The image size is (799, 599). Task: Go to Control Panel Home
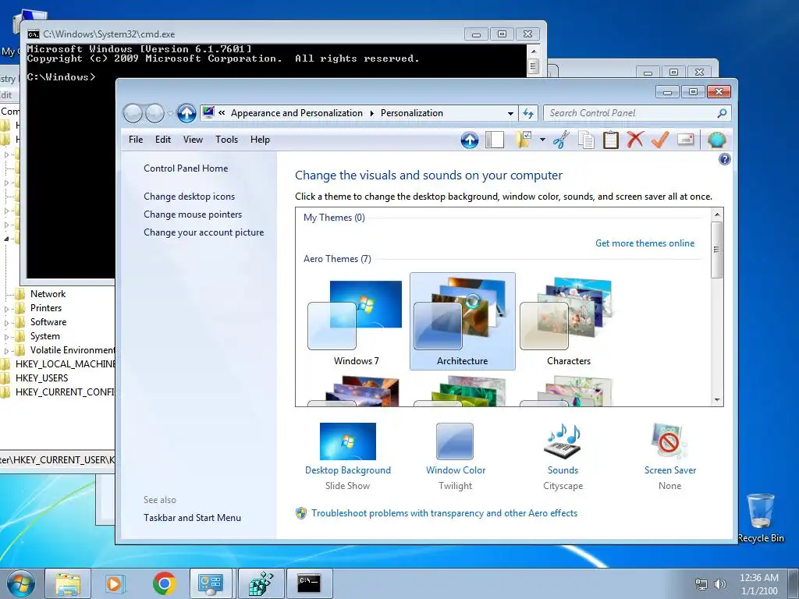click(x=186, y=168)
